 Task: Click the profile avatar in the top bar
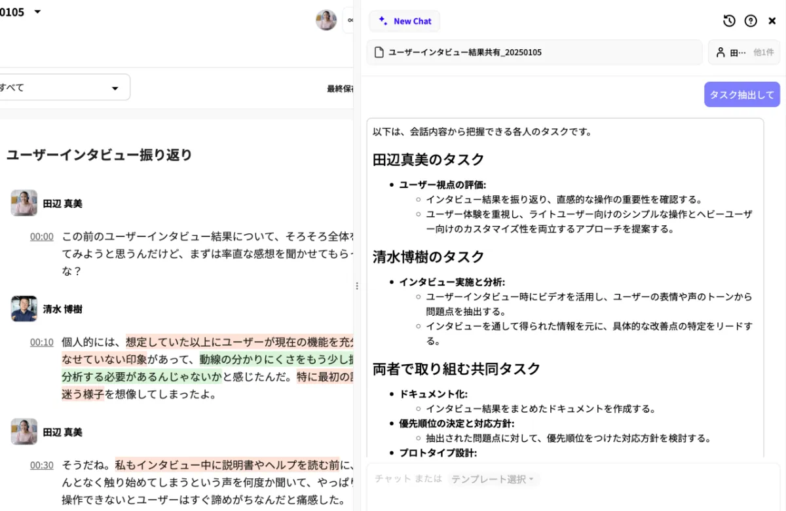pos(326,20)
